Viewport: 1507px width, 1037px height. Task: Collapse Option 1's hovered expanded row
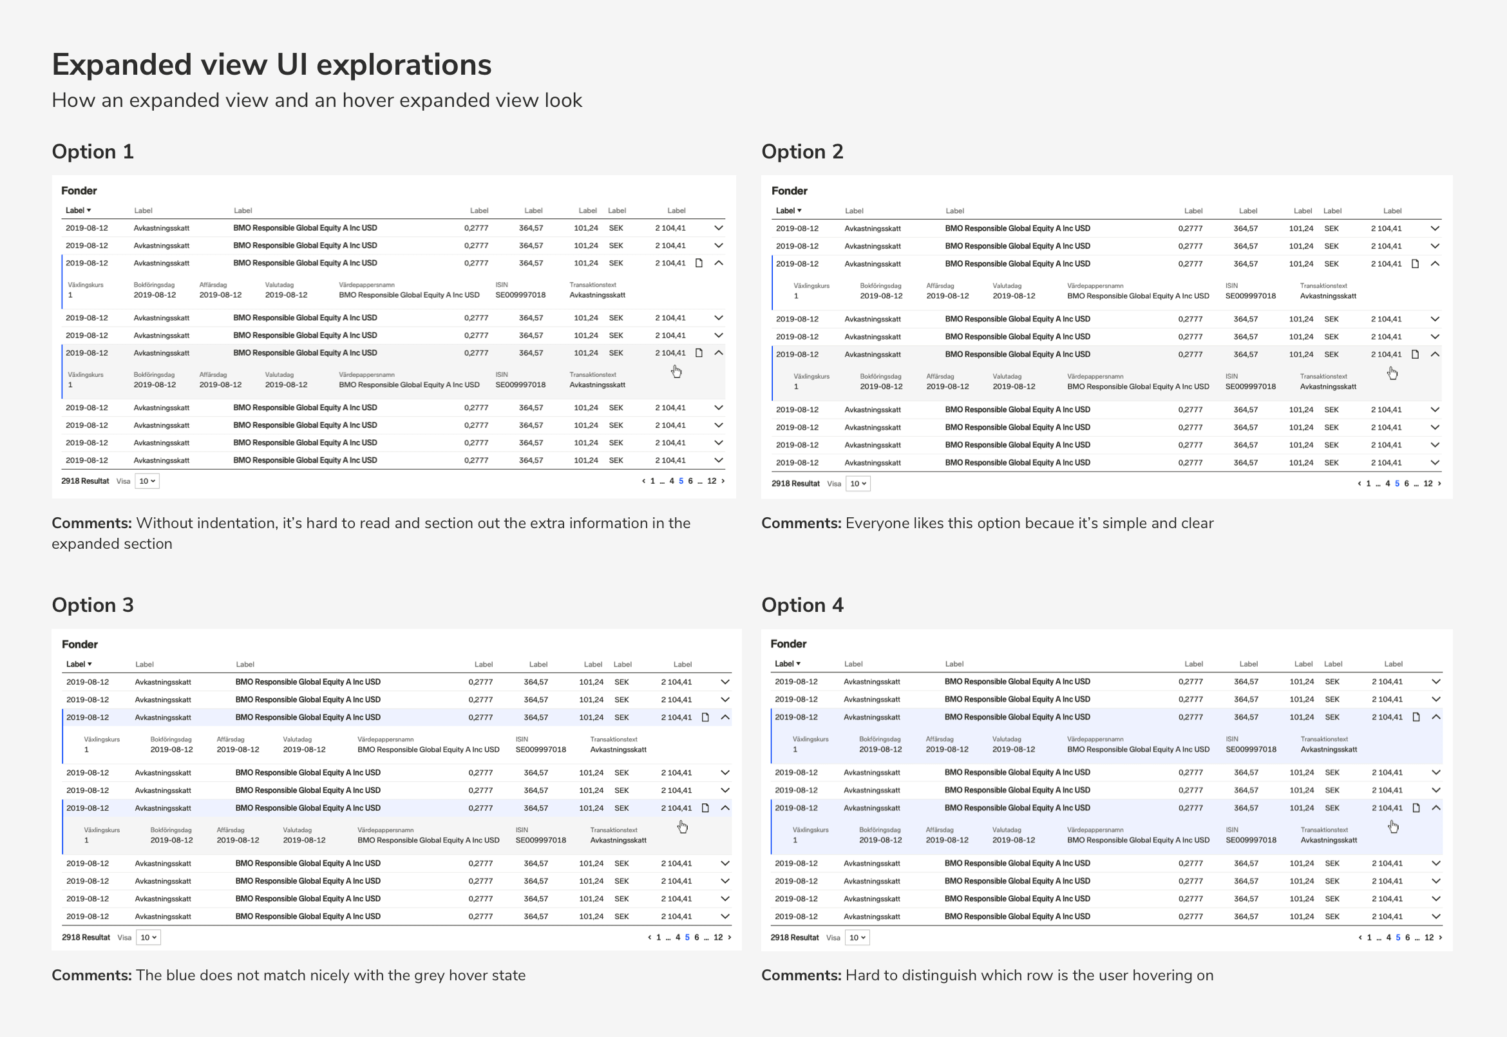click(719, 353)
